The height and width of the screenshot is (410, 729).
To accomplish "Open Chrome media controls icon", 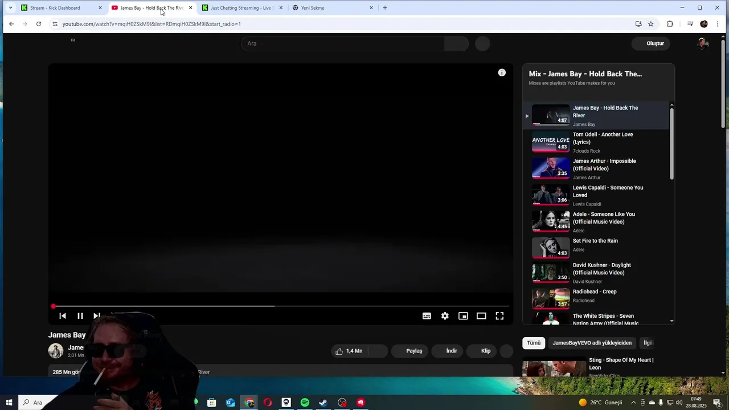I will point(690,24).
